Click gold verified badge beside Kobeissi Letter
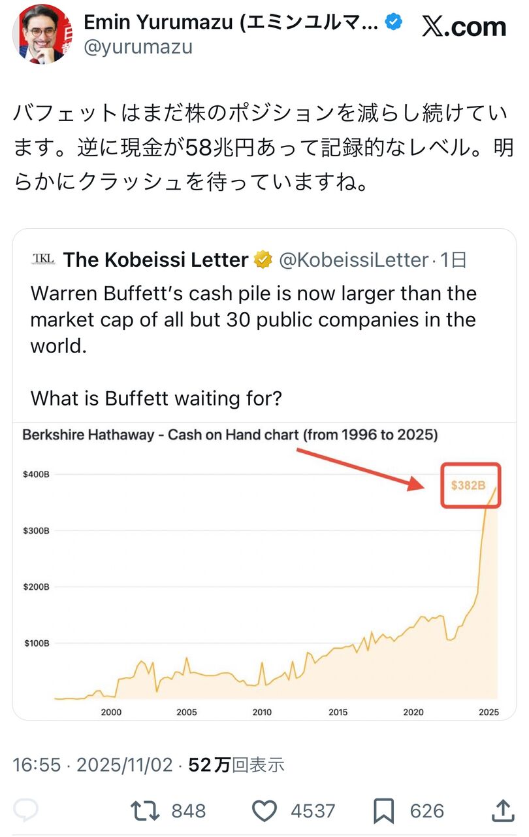Screen dimensions: 529x837 click(x=263, y=260)
